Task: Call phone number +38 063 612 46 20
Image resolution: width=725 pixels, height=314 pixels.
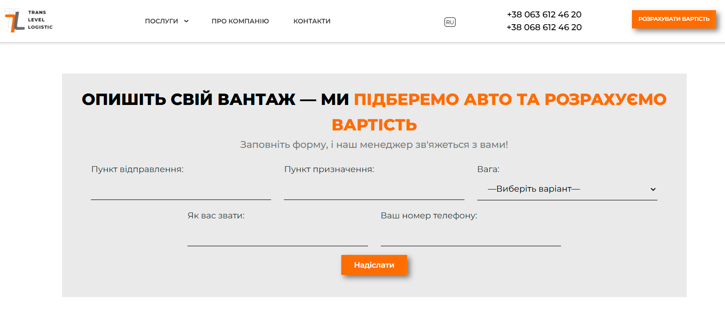Action: click(544, 14)
